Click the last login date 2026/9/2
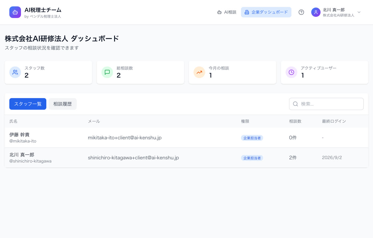 (332, 158)
